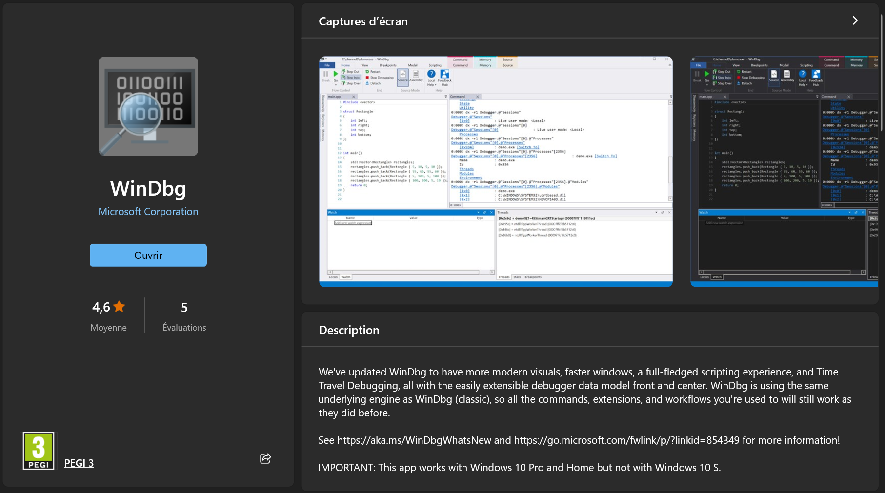Open the light theme WinDbg screenshot
This screenshot has height=493, width=885.
tap(496, 171)
